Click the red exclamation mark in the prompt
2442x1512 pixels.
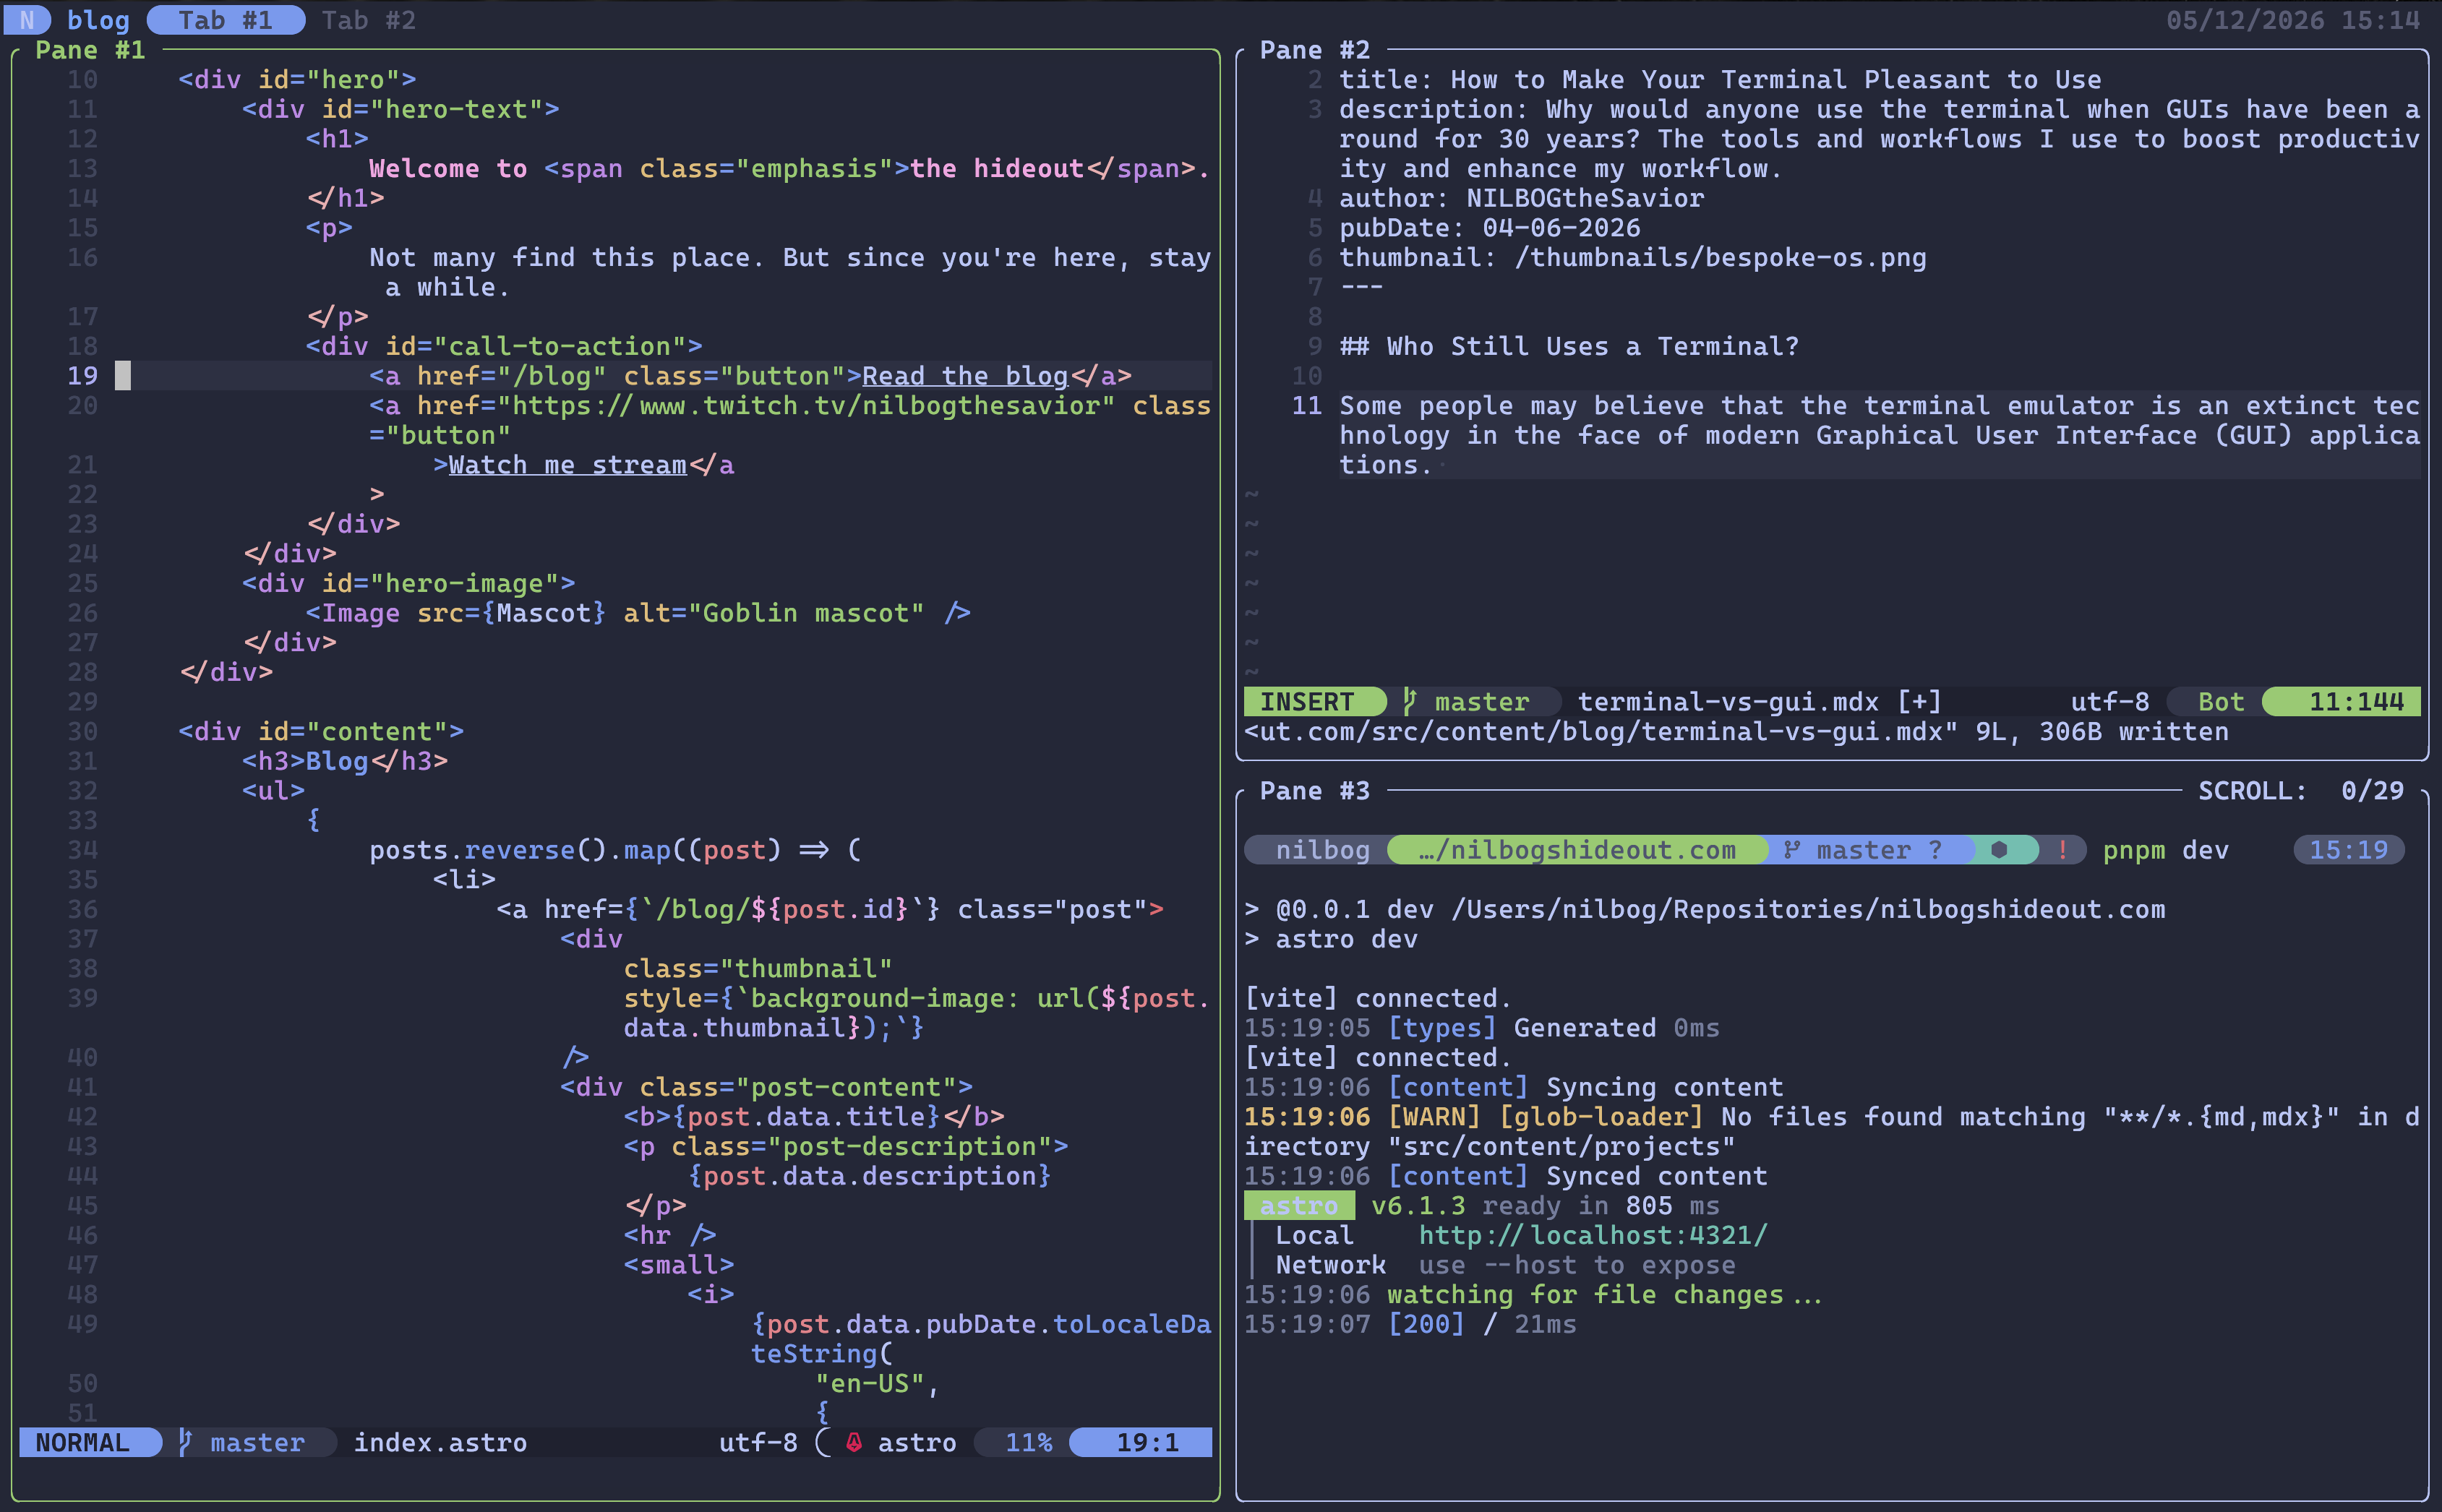coord(2062,850)
